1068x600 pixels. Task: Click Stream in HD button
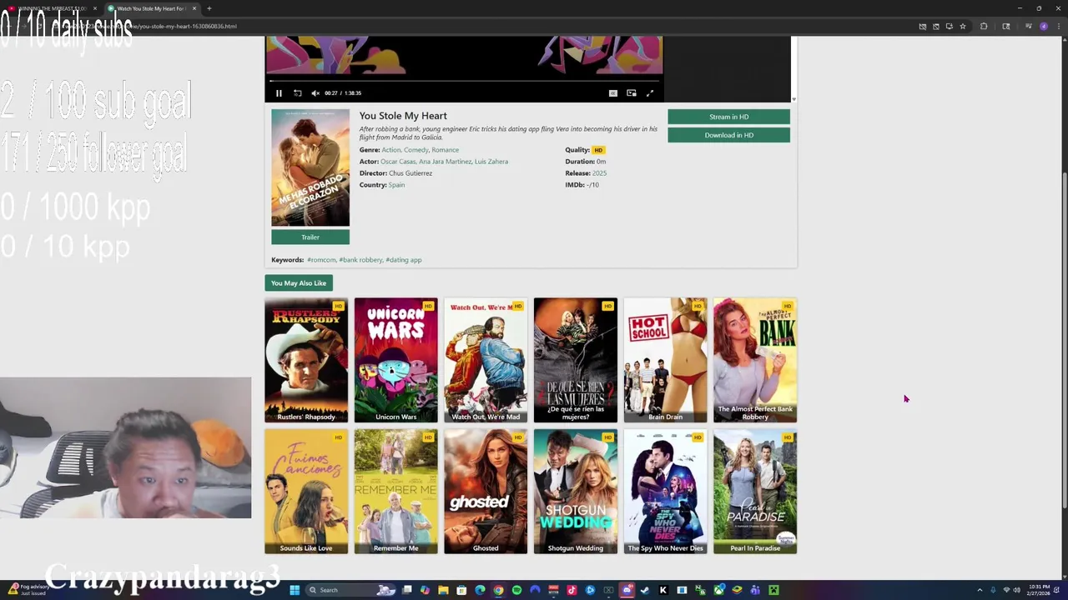click(x=728, y=117)
